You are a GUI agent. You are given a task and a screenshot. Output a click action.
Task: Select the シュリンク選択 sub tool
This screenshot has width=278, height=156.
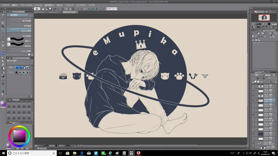(x=19, y=51)
